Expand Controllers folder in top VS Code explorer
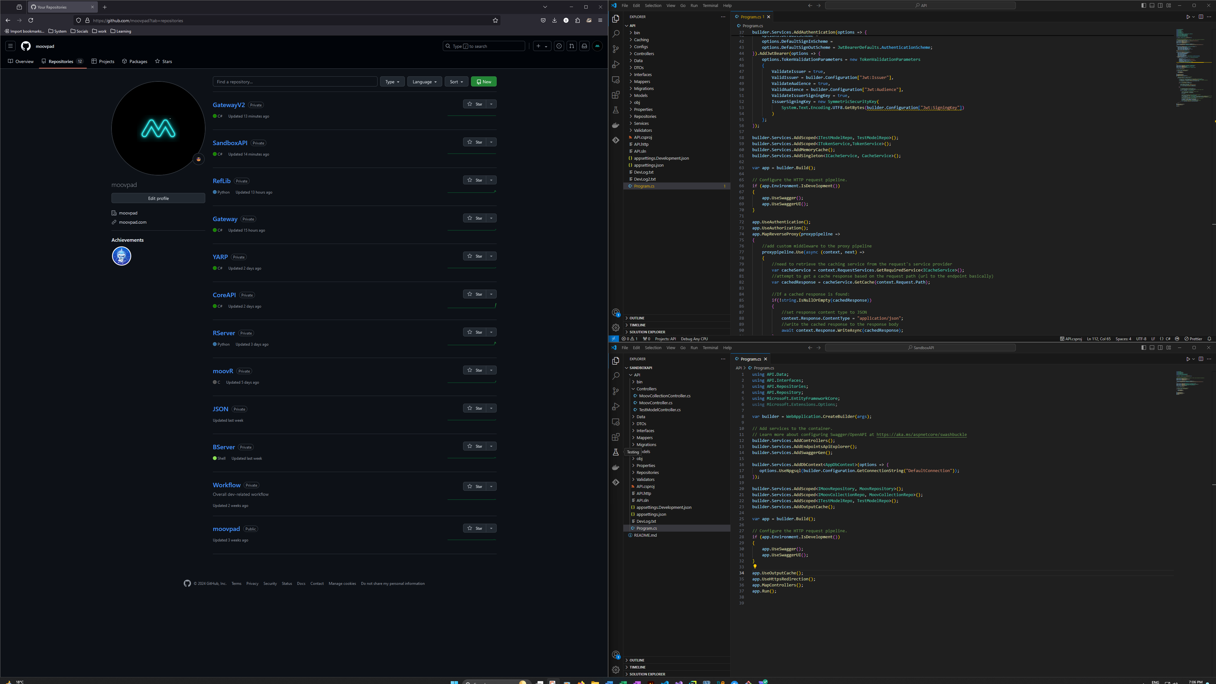1216x684 pixels. (644, 54)
